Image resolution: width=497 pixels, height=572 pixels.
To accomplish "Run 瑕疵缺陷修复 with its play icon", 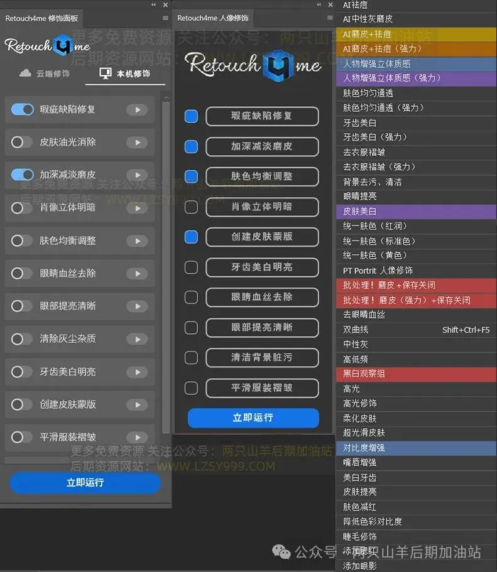I will (x=138, y=109).
